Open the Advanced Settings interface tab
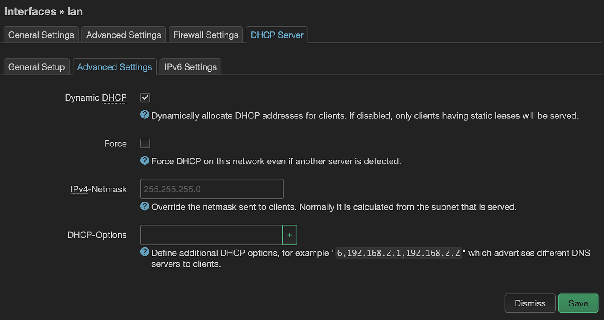 coord(123,35)
